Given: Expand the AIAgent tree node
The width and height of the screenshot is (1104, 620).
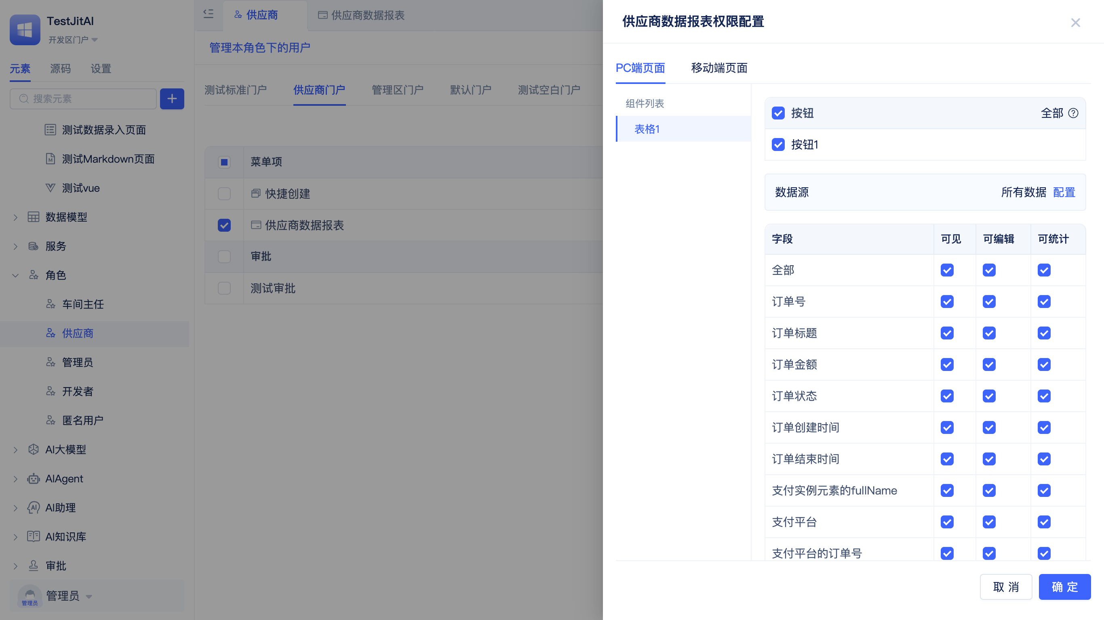Looking at the screenshot, I should (x=15, y=479).
